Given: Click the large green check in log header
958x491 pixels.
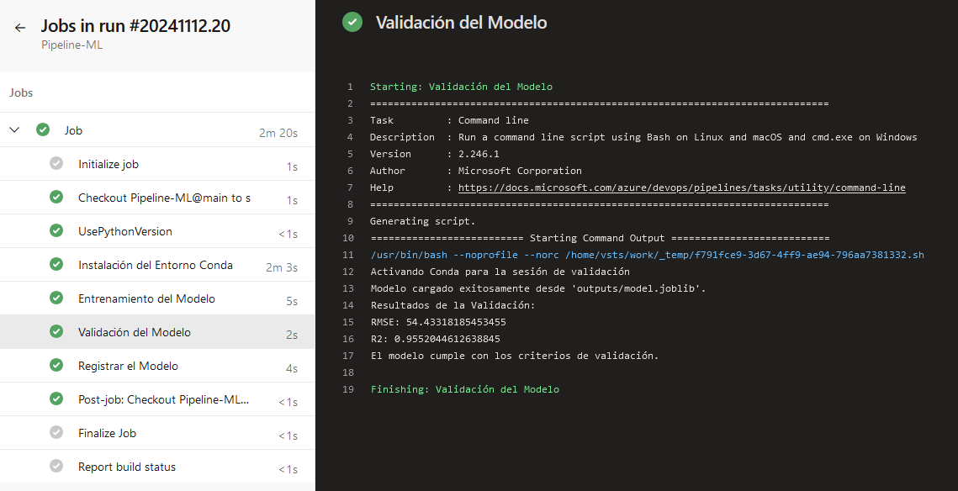Looking at the screenshot, I should point(352,23).
